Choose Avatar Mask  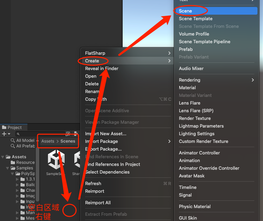coord(216,176)
